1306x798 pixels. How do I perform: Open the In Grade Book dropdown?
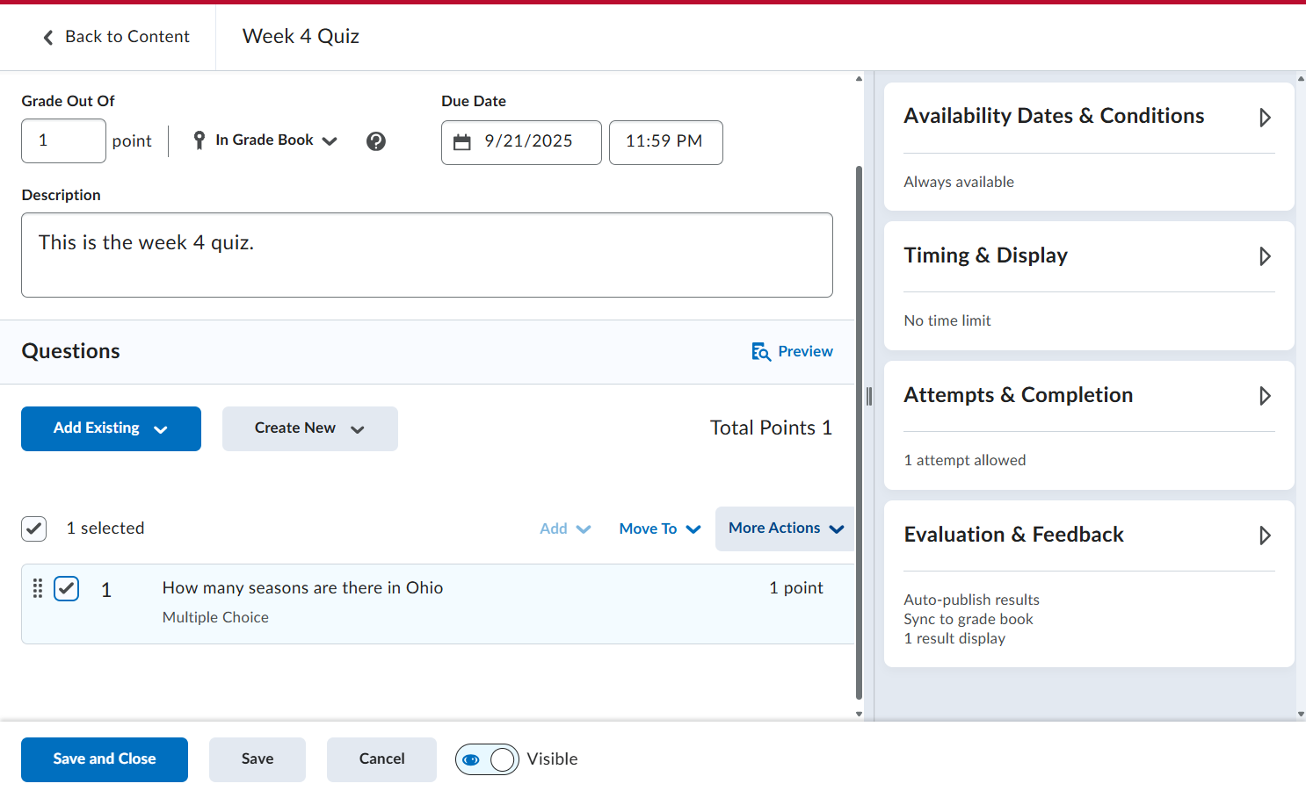265,140
